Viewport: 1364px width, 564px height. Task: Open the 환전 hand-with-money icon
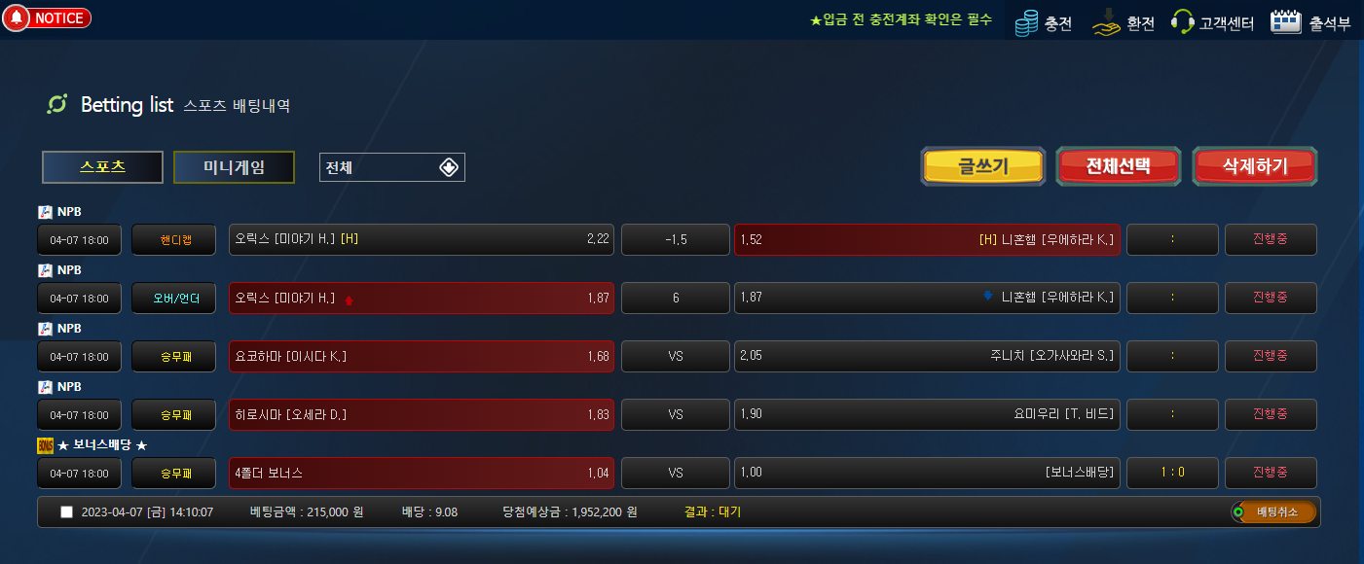point(1107,22)
